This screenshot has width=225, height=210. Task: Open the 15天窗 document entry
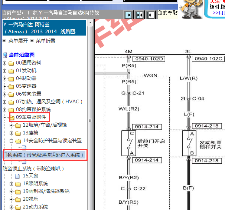30,176
